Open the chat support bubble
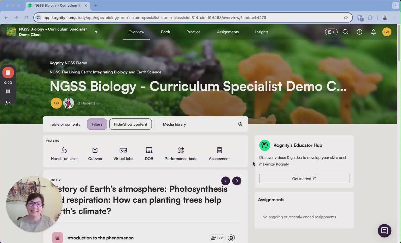Screen dimensions: 401x243 coord(384,231)
